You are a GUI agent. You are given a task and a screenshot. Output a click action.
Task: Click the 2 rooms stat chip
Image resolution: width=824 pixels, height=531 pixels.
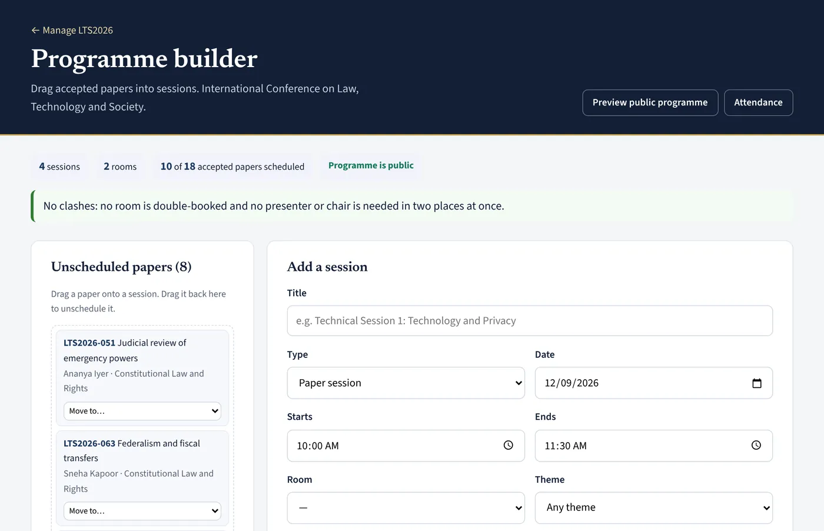(120, 167)
